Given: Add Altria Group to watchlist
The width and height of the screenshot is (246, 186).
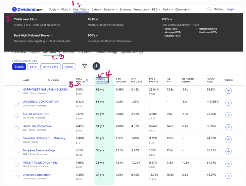Looking at the screenshot, I should (228, 115).
